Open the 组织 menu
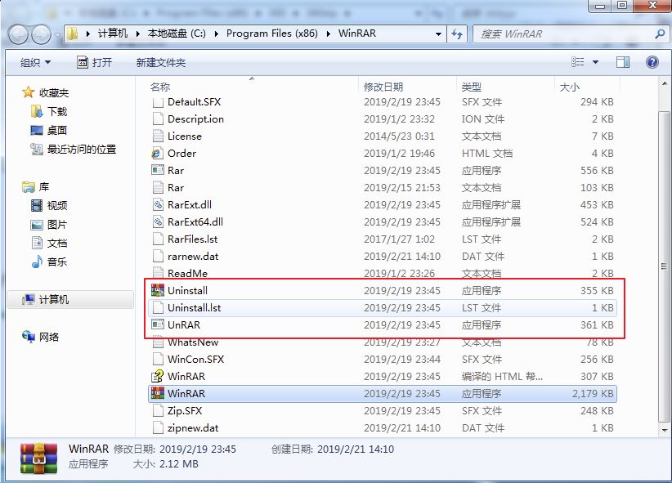The height and width of the screenshot is (483, 672). coord(36,63)
